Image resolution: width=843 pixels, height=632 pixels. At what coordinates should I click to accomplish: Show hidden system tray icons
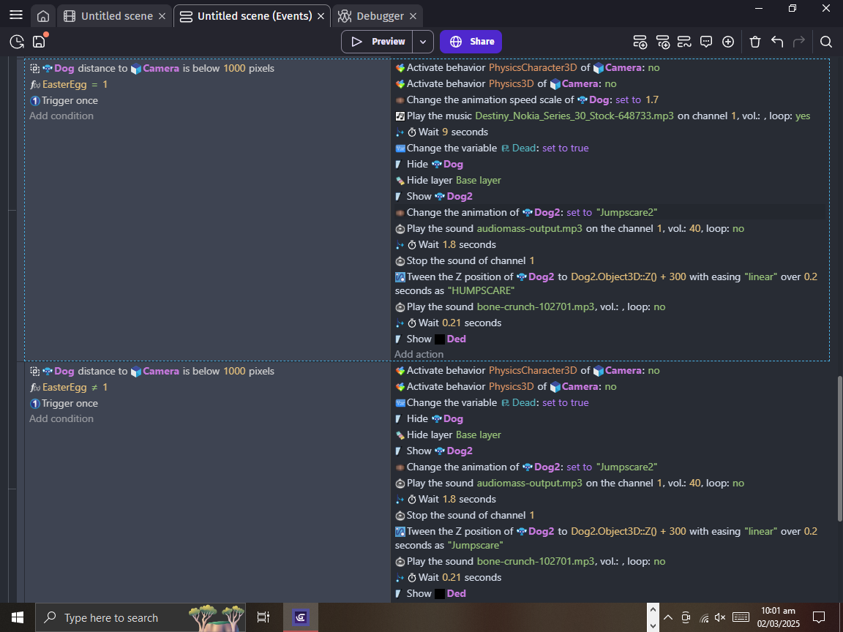(x=667, y=617)
